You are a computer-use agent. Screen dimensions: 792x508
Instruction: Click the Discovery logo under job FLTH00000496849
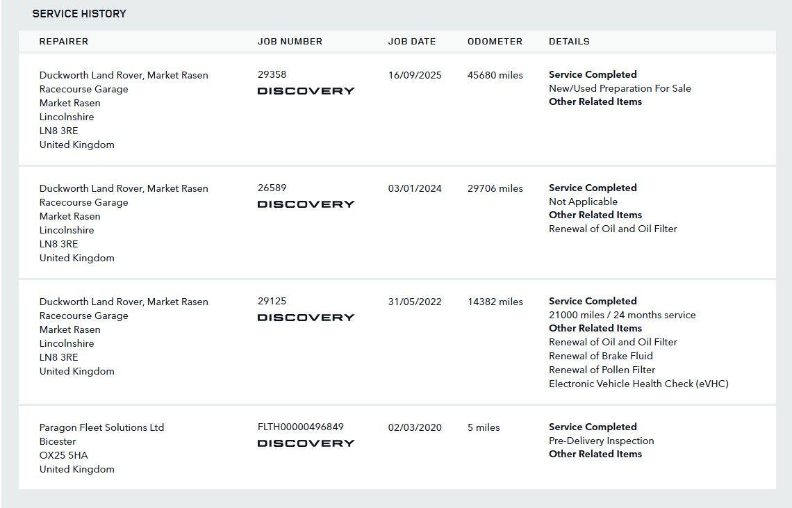click(306, 443)
